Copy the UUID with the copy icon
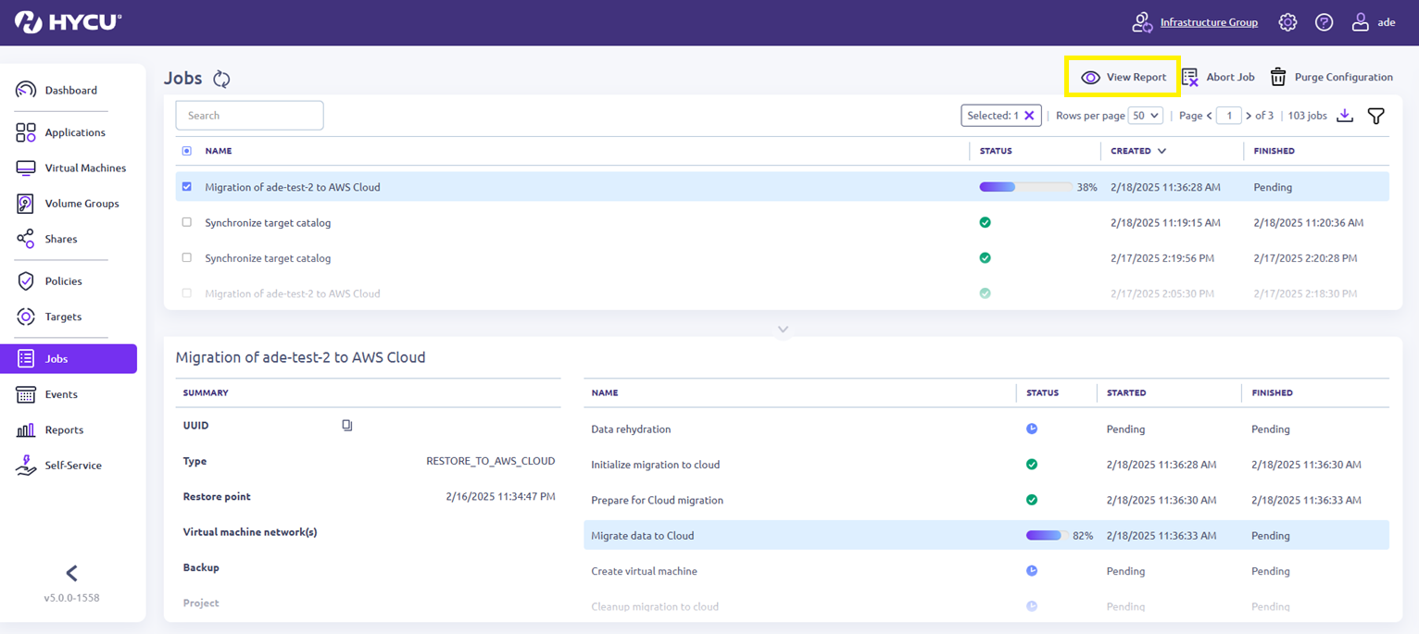 (x=347, y=426)
